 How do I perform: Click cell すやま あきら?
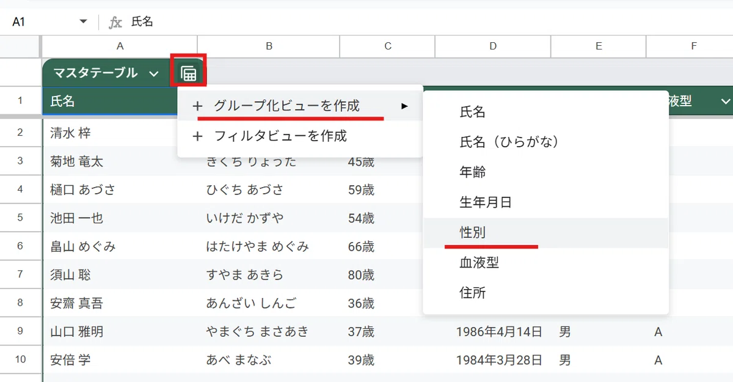269,274
